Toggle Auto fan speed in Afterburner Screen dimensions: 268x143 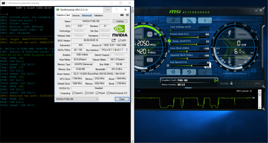pos(208,67)
